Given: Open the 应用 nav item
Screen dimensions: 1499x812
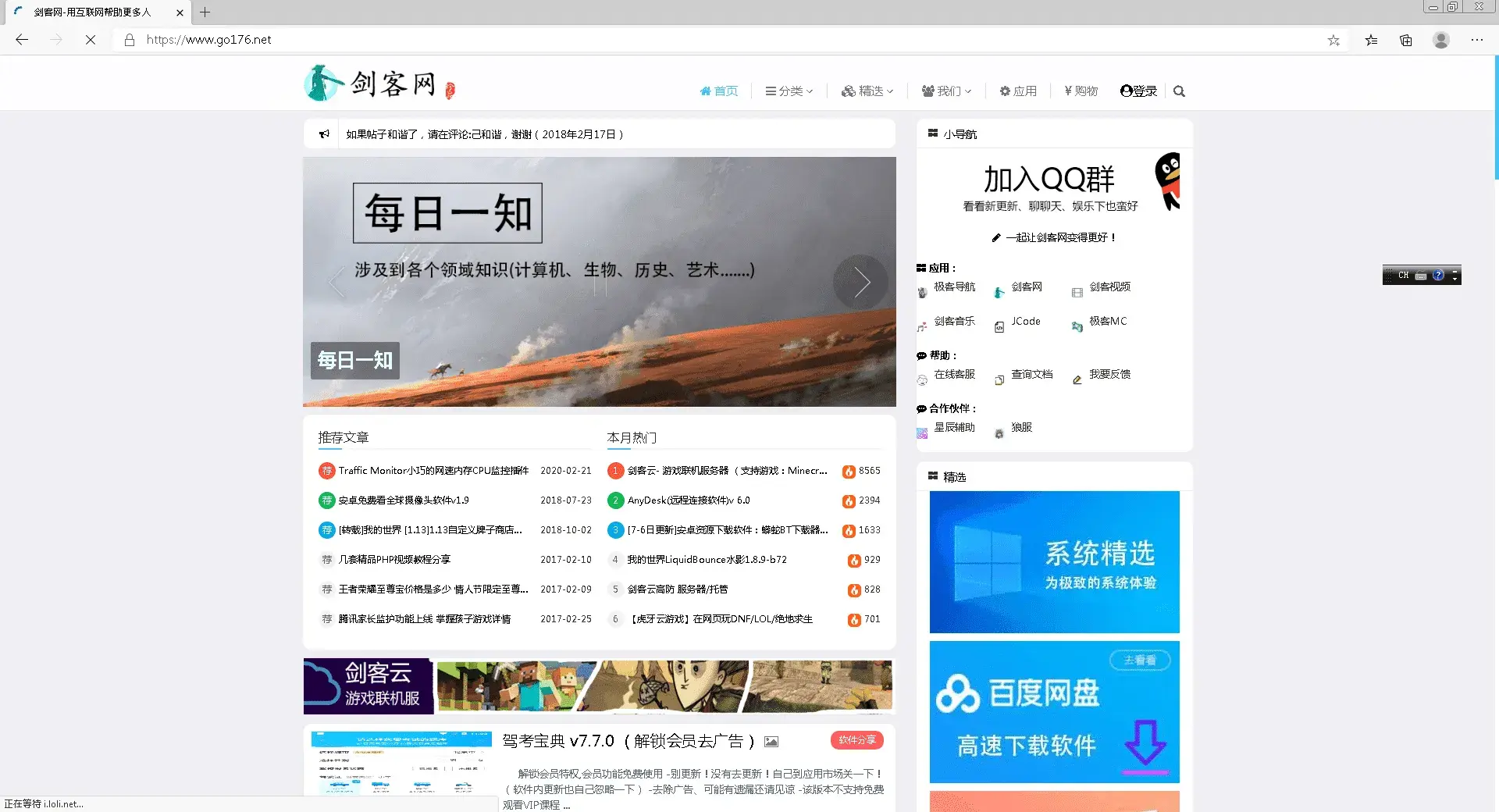Looking at the screenshot, I should click(x=1018, y=91).
